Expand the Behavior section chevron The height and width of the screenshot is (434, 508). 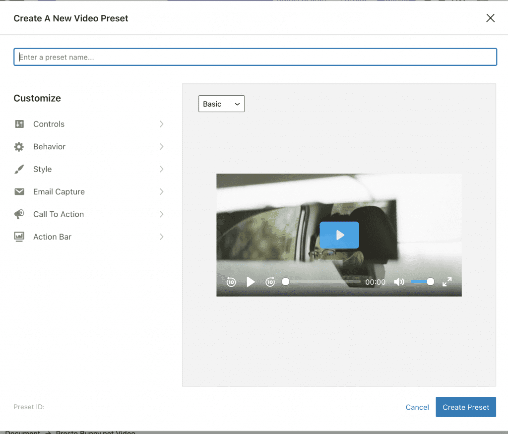click(x=161, y=147)
